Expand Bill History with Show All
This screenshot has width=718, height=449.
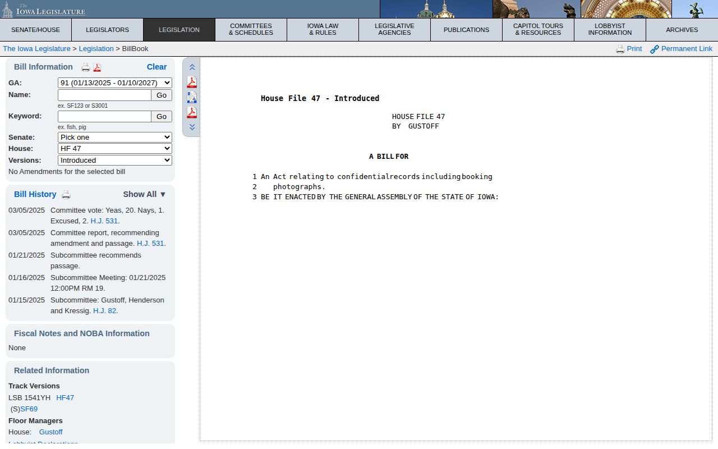[145, 194]
